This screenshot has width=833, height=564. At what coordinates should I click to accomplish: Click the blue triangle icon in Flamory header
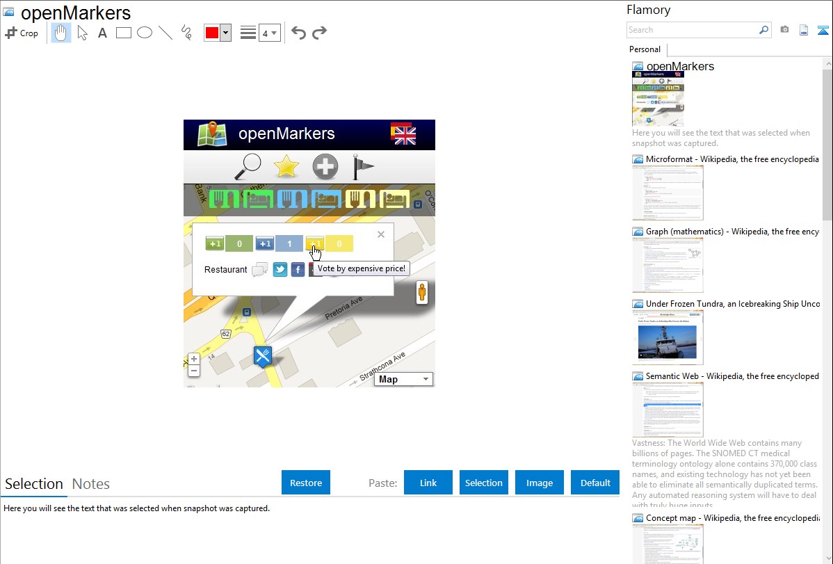point(823,30)
